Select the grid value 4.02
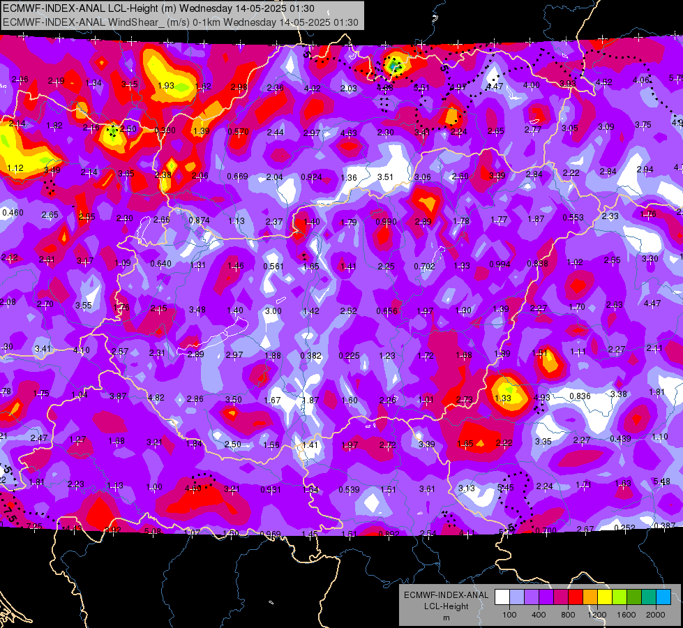Image resolution: width=683 pixels, height=628 pixels. pos(313,89)
